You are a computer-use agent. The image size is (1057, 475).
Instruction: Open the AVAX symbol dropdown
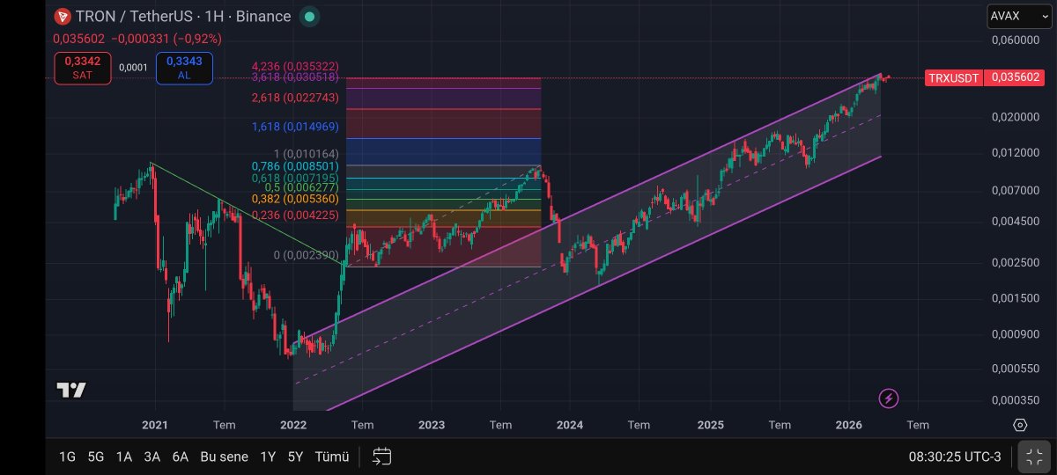tap(1018, 16)
